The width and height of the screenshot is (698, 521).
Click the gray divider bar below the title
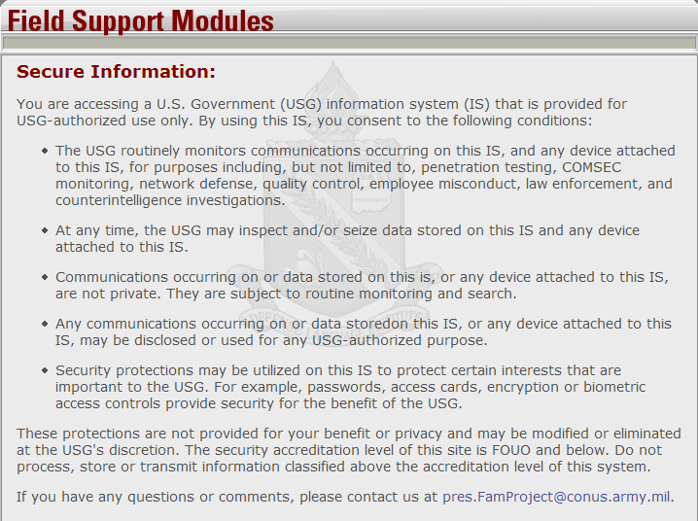349,43
